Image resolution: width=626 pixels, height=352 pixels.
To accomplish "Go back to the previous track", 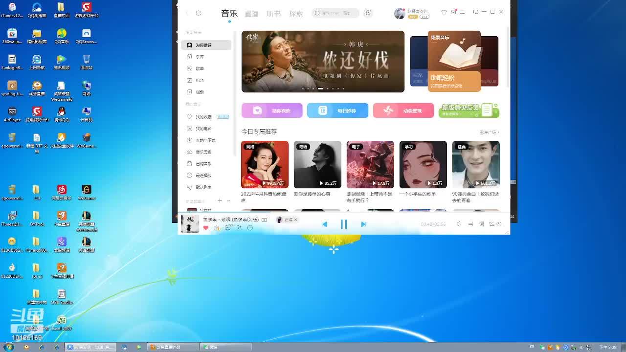I will pyautogui.click(x=324, y=224).
